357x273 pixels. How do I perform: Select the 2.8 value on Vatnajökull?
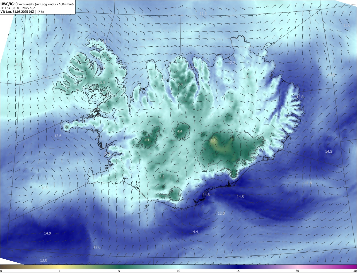[213, 141]
